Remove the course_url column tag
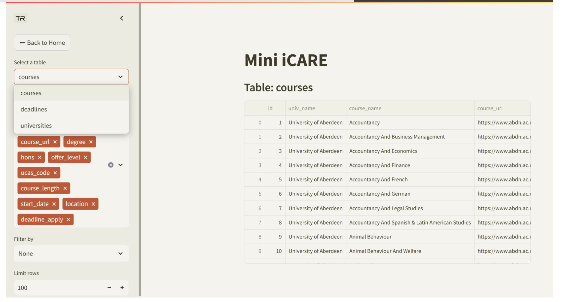 (55, 142)
